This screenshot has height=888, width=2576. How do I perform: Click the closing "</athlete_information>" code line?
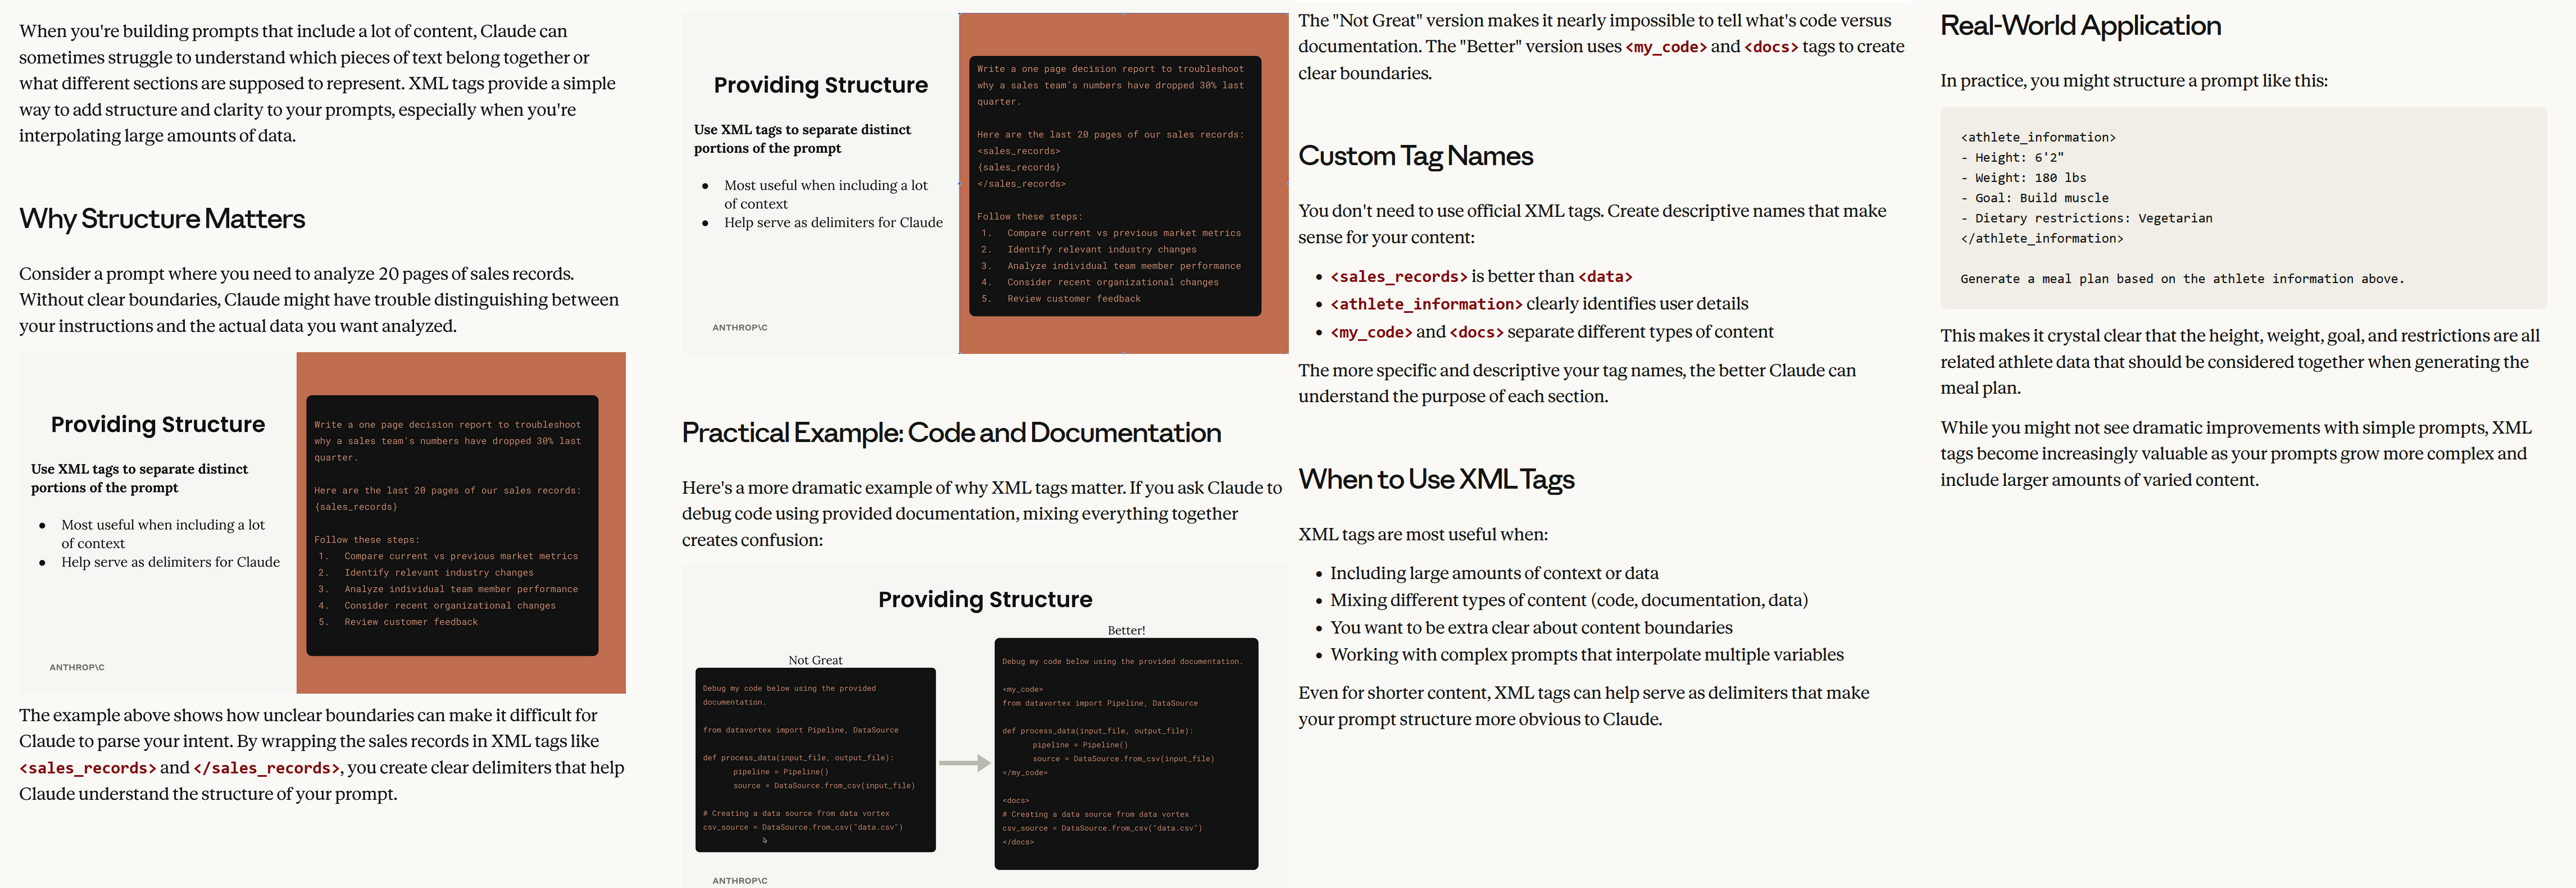[2041, 239]
